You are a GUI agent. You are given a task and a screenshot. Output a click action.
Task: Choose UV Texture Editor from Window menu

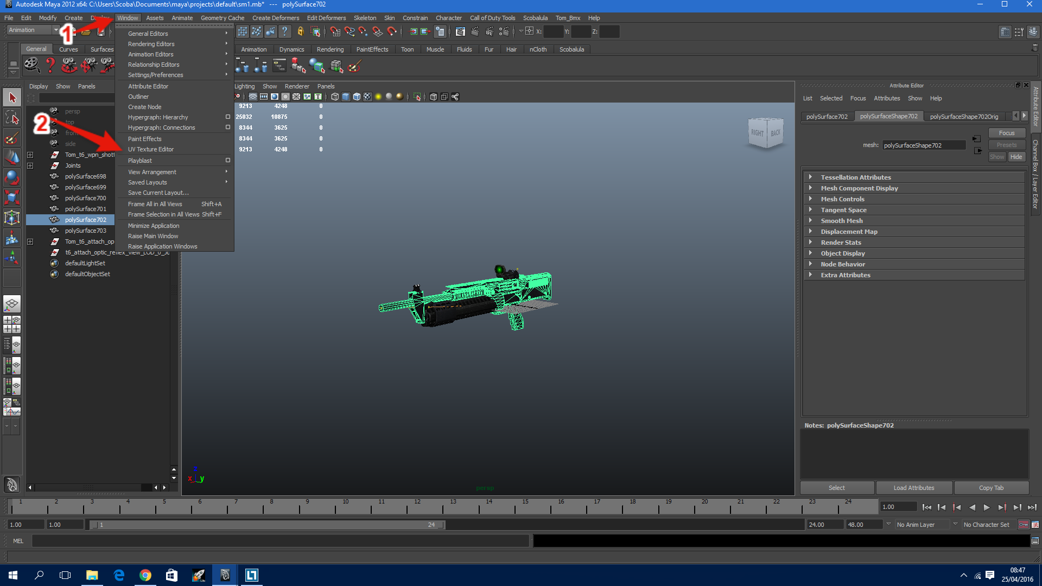click(151, 149)
